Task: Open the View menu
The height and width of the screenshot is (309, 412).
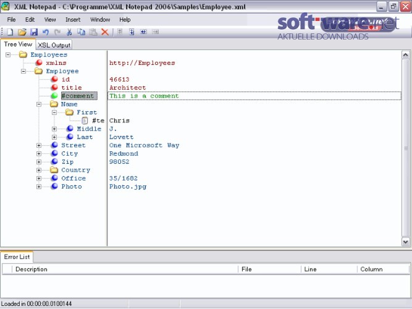Action: pos(50,20)
